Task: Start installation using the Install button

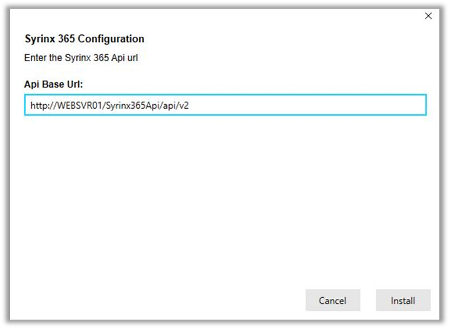Action: coord(403,300)
